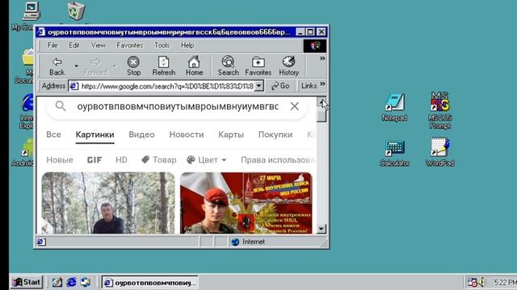The height and width of the screenshot is (290, 517).
Task: Select the MS-DOS Prompt desktop icon
Action: [x=439, y=110]
